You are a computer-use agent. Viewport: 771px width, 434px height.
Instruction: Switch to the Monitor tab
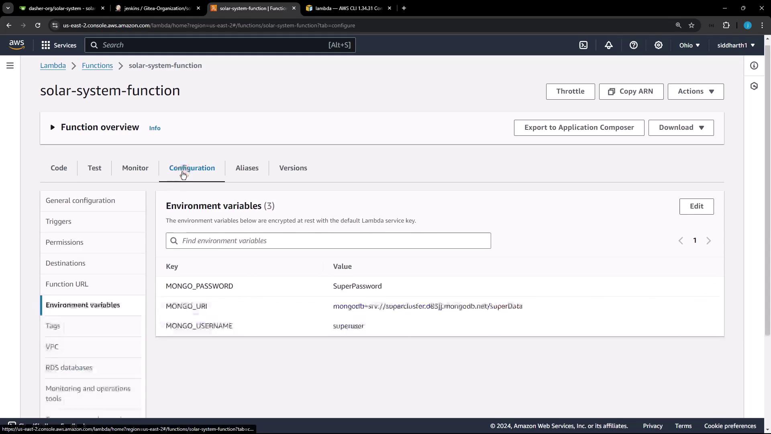pyautogui.click(x=135, y=168)
